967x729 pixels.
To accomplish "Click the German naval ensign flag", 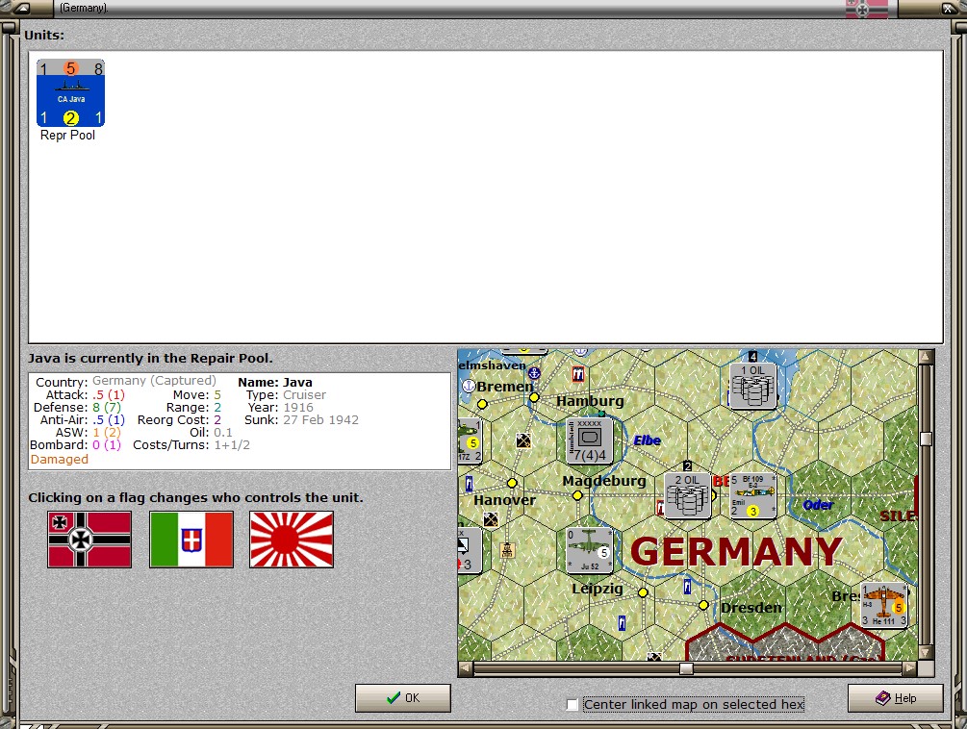I will (x=89, y=540).
